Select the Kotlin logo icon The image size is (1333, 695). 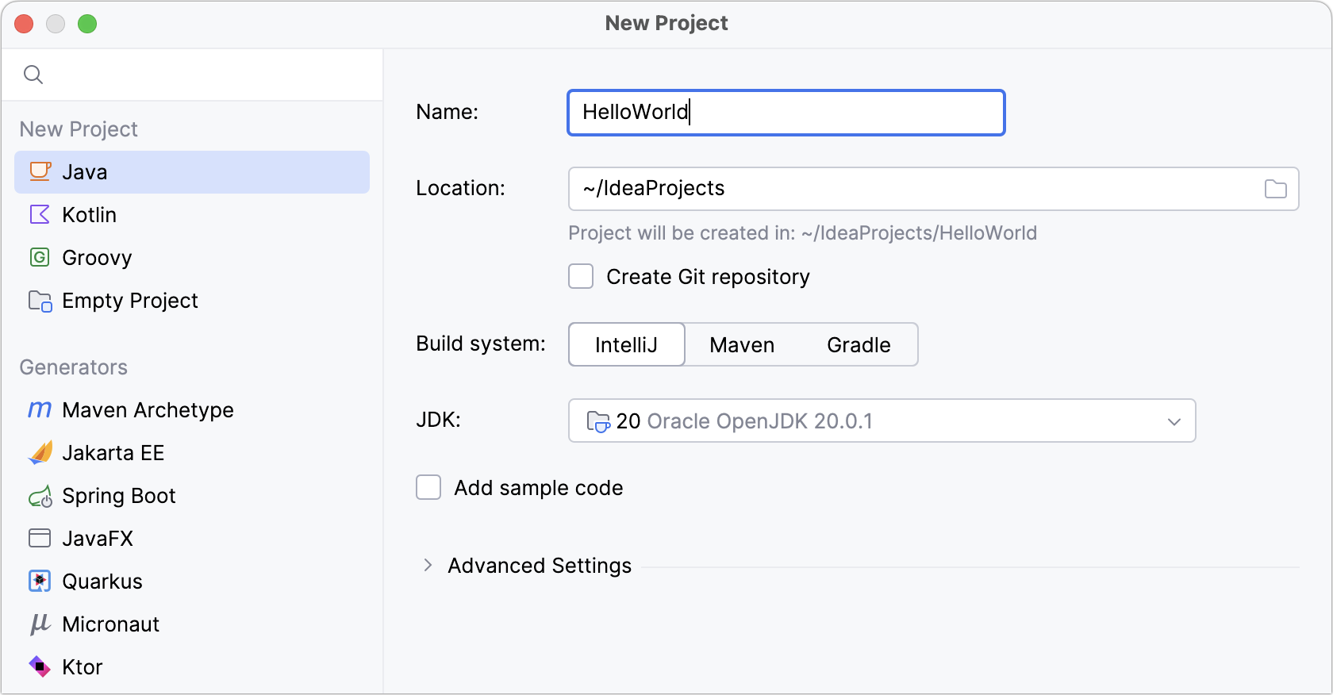coord(40,214)
